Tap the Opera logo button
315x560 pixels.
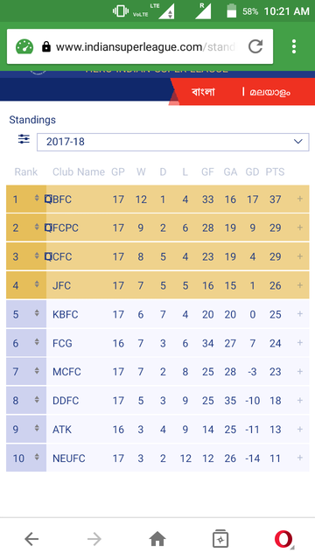click(x=283, y=539)
